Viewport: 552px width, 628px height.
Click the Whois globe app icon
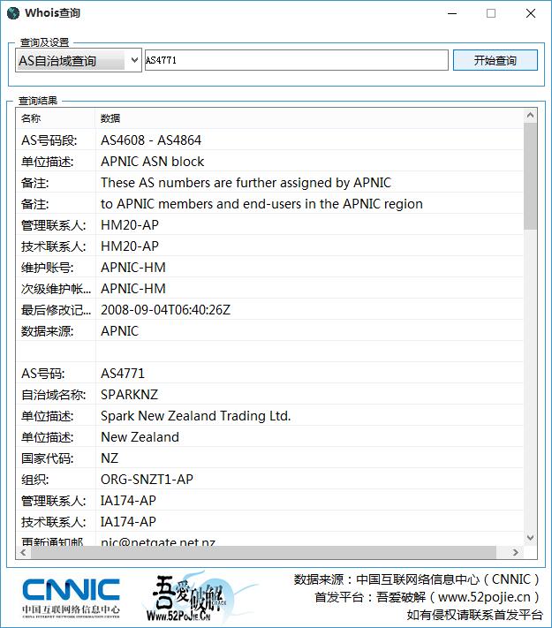[13, 13]
